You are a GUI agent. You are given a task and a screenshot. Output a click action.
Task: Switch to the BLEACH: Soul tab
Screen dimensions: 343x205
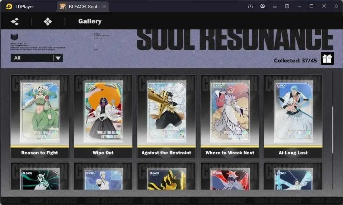pos(83,6)
